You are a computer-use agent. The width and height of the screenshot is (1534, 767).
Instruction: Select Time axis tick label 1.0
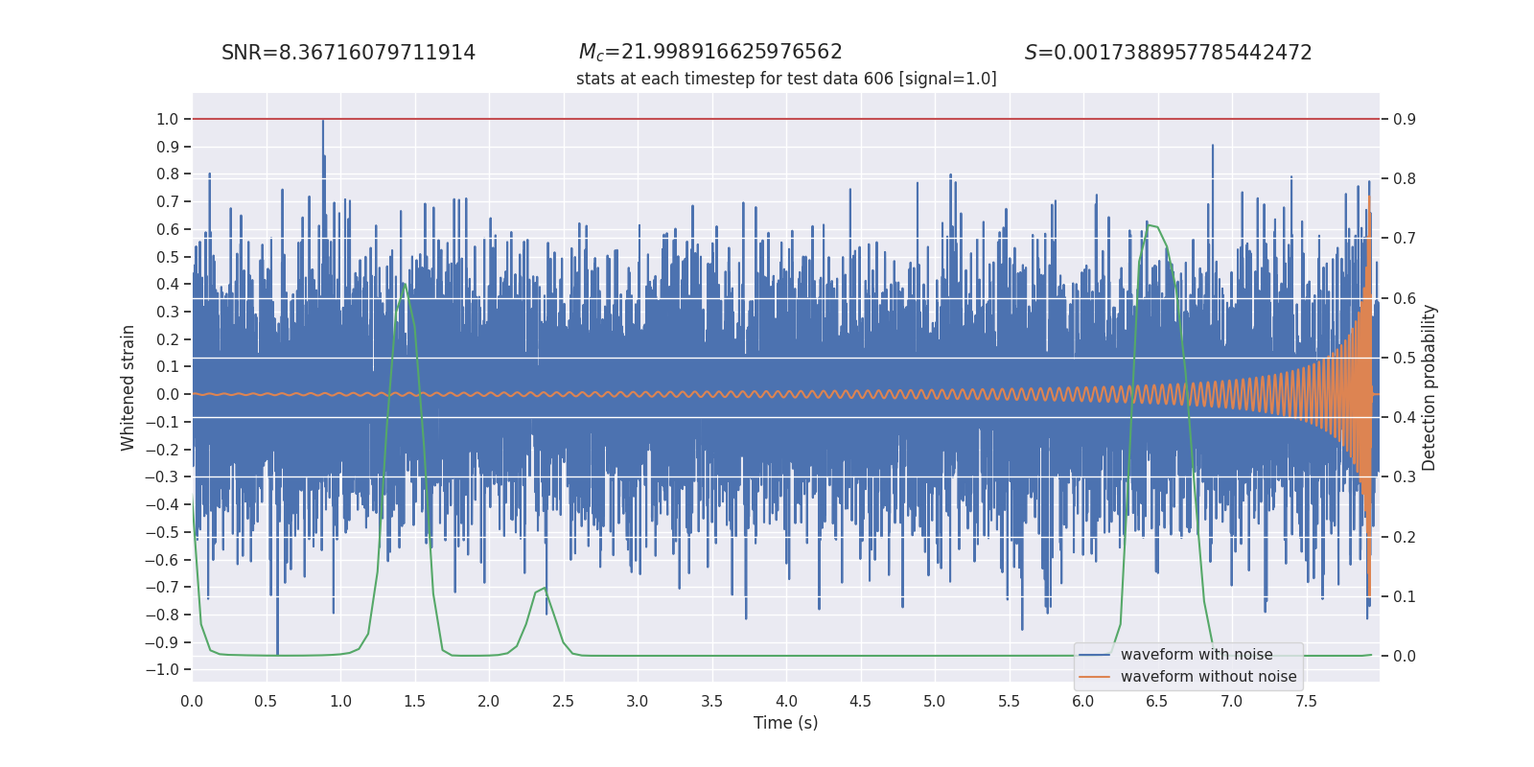[340, 702]
